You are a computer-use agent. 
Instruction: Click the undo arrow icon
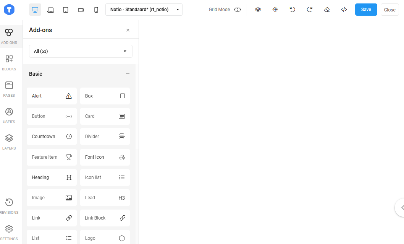pos(292,10)
